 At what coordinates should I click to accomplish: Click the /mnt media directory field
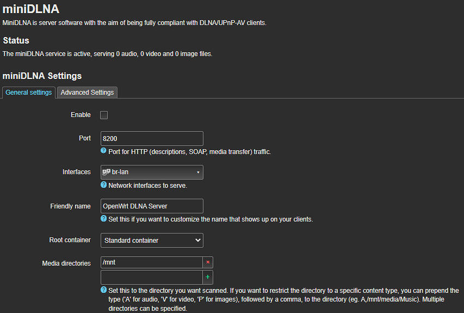point(152,262)
